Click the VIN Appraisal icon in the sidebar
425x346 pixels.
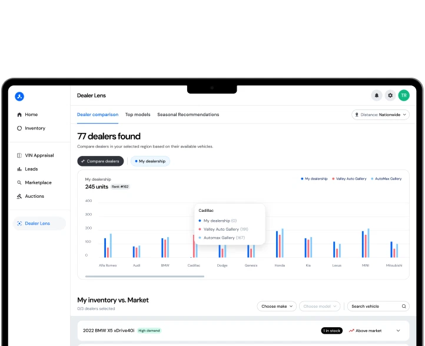tap(19, 155)
